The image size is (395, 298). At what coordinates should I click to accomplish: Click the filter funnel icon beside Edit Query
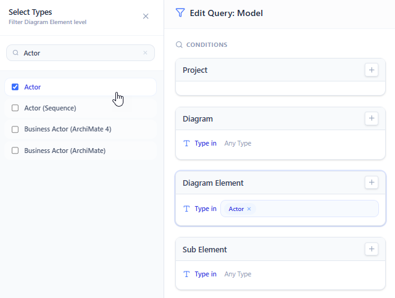(180, 12)
